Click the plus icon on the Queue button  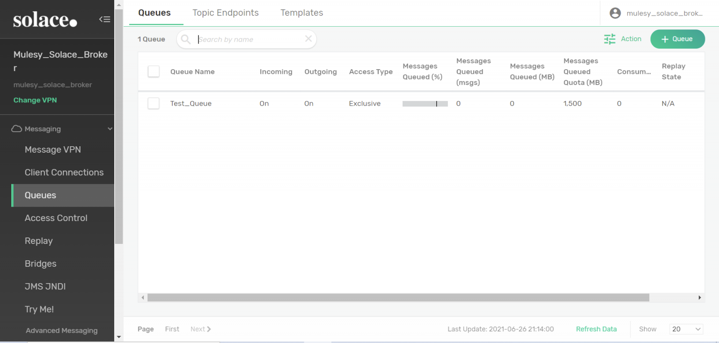point(664,39)
